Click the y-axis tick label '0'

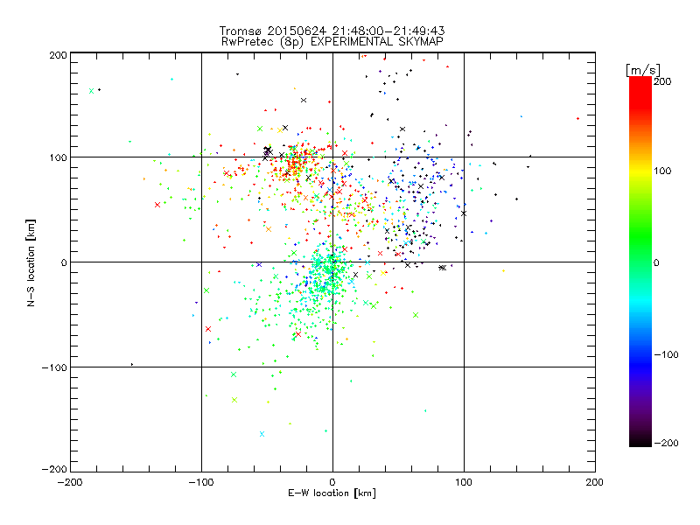[64, 263]
